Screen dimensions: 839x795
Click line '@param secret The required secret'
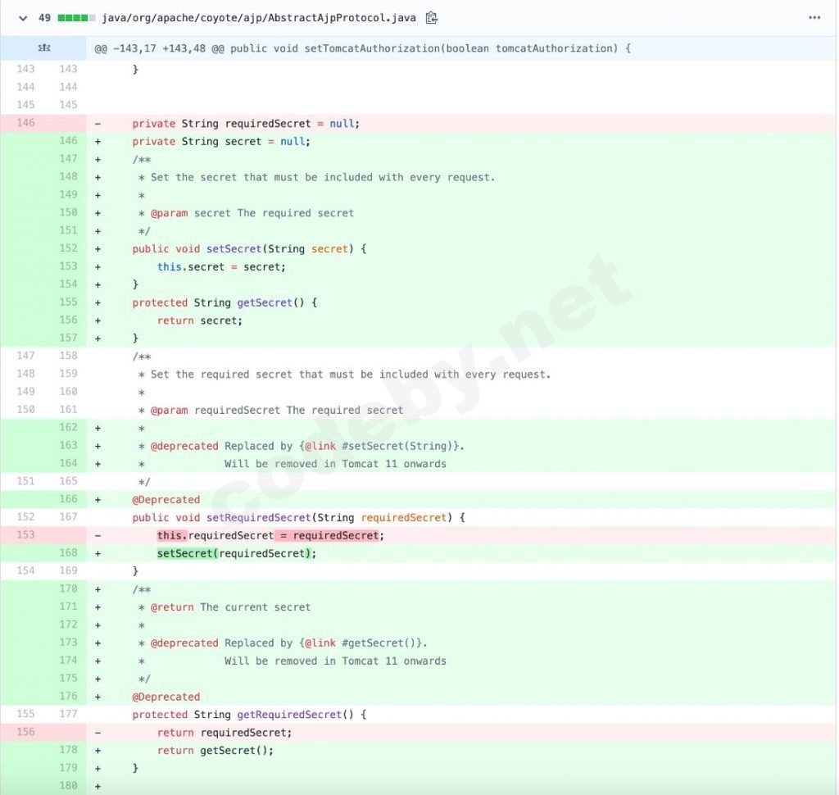click(246, 213)
